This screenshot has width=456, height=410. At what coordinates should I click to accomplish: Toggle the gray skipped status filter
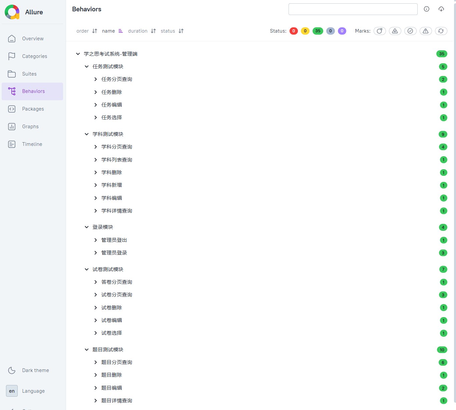click(330, 31)
